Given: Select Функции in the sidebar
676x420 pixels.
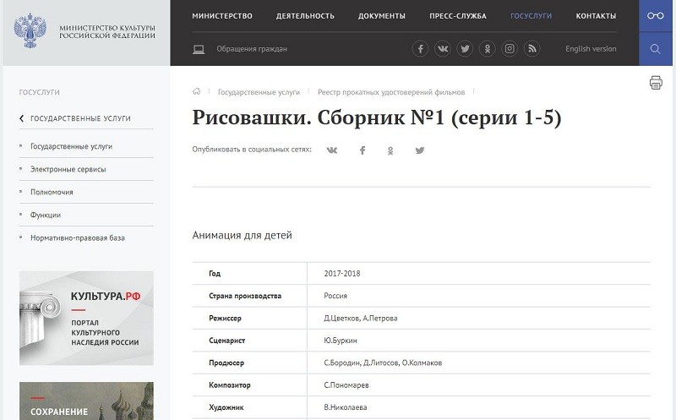Looking at the screenshot, I should 46,215.
